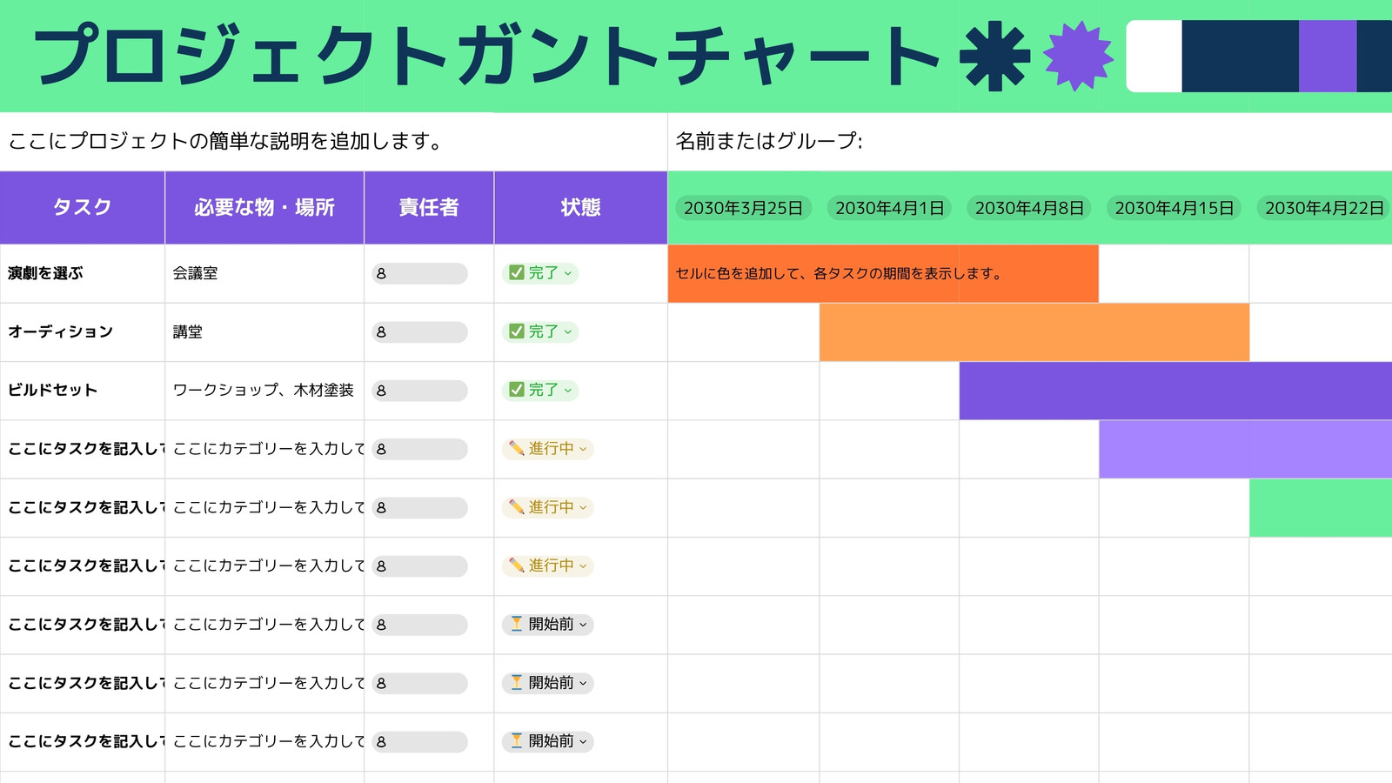Screen dimensions: 1392x783
Task: Click green checkmark in オーディション status
Action: [517, 331]
